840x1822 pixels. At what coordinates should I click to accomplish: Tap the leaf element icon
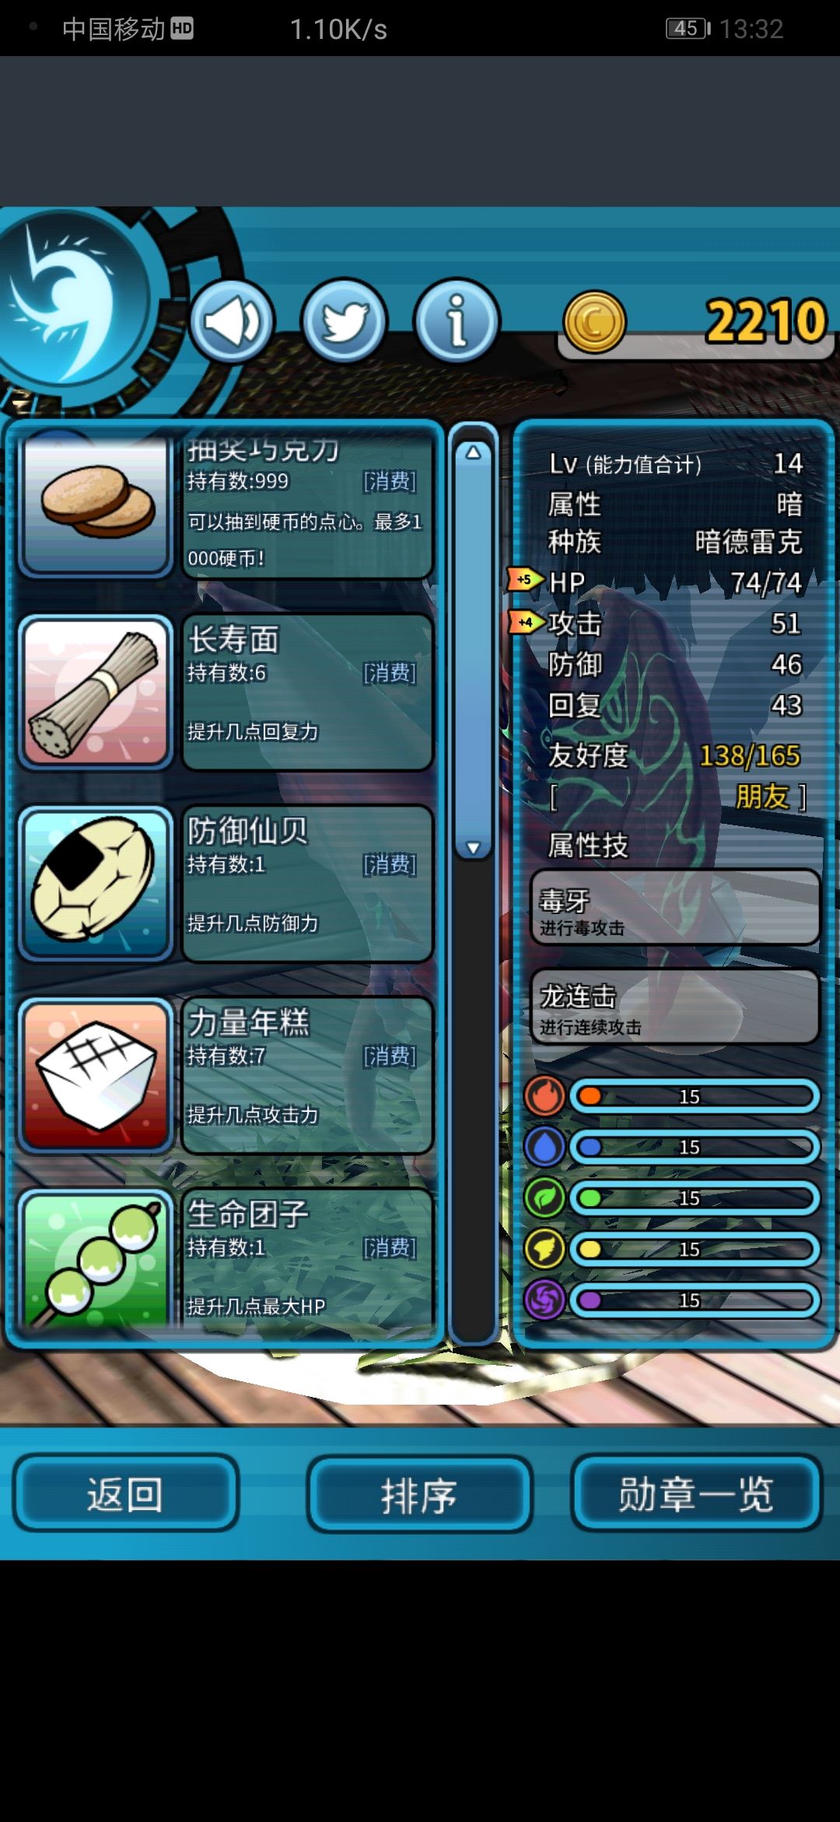tap(544, 1198)
